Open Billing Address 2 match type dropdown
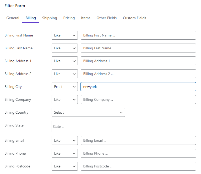The height and width of the screenshot is (174, 201). click(x=65, y=74)
